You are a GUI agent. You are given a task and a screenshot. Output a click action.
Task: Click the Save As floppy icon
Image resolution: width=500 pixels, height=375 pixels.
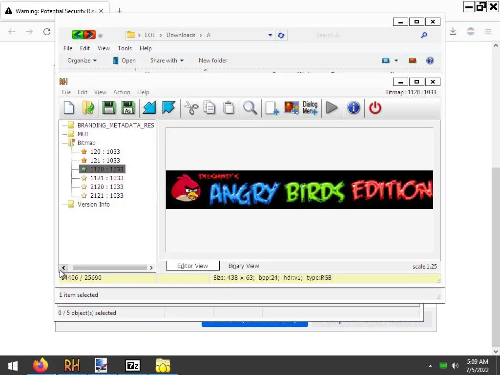tap(128, 108)
